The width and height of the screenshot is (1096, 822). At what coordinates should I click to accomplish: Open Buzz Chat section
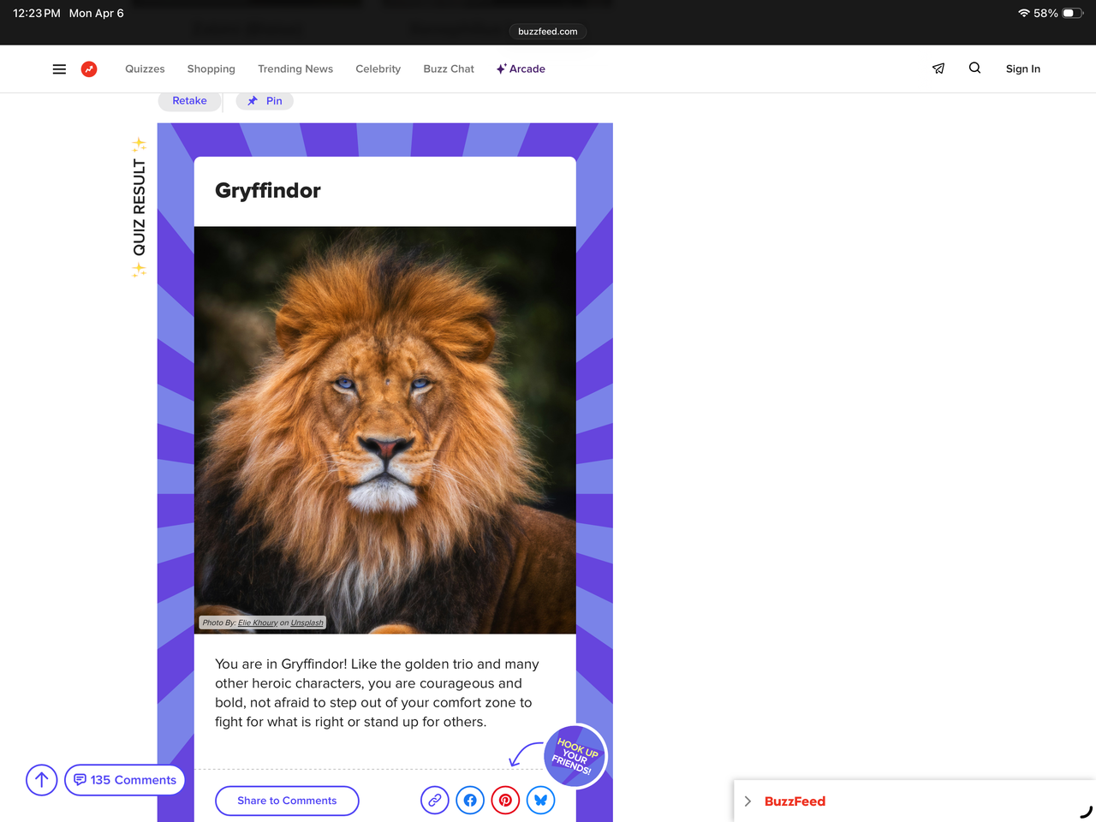pos(449,69)
